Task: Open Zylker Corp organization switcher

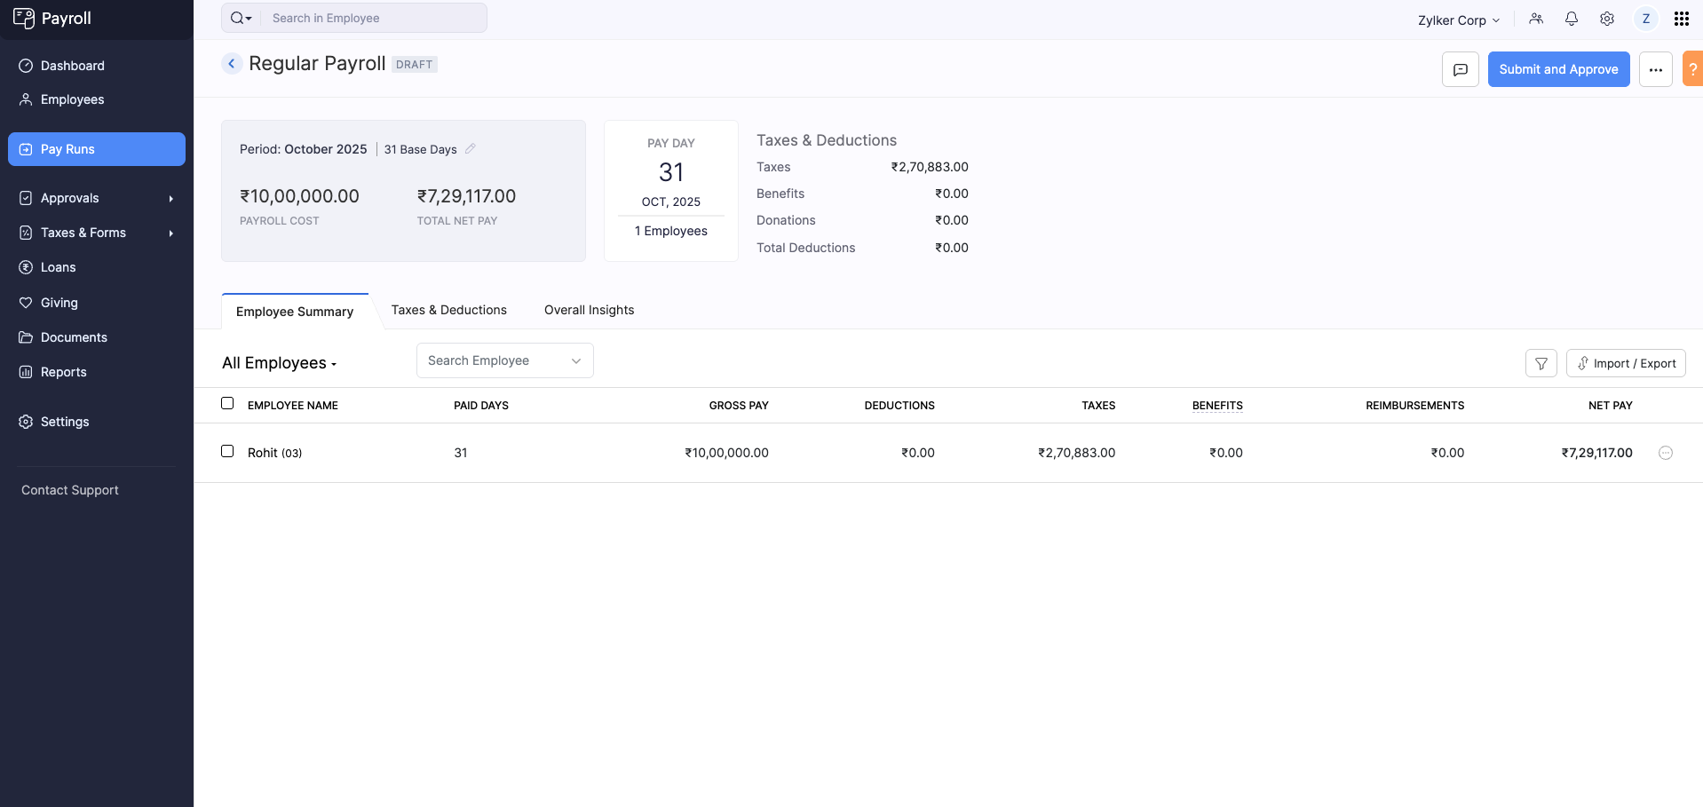Action: (x=1458, y=20)
